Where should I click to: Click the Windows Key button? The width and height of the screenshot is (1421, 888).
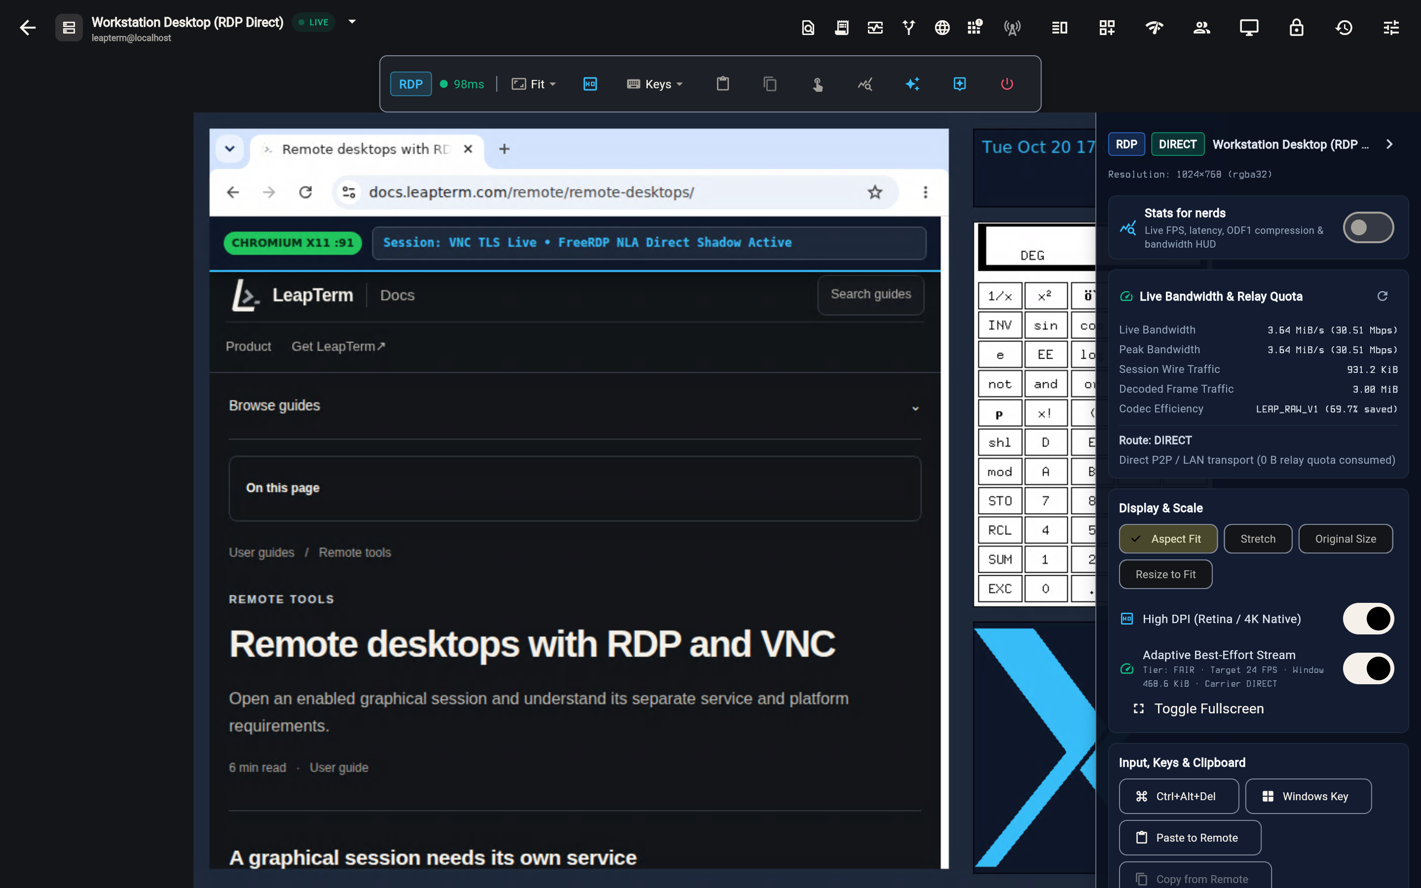point(1308,796)
